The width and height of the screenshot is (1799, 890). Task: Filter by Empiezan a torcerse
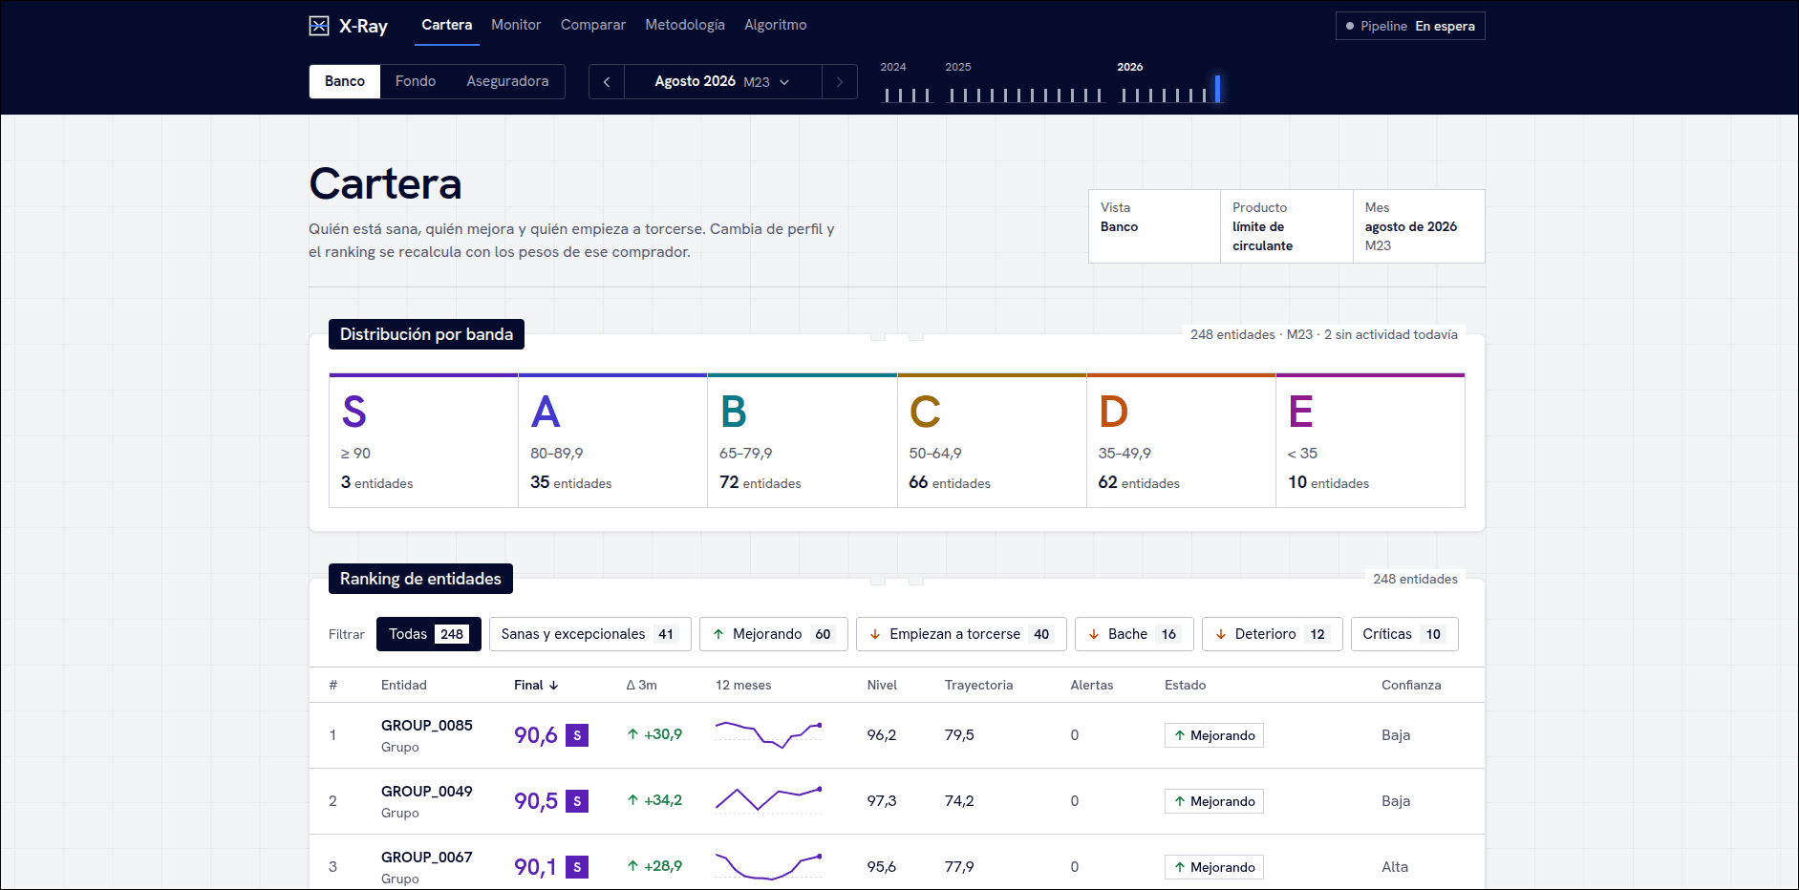[955, 634]
